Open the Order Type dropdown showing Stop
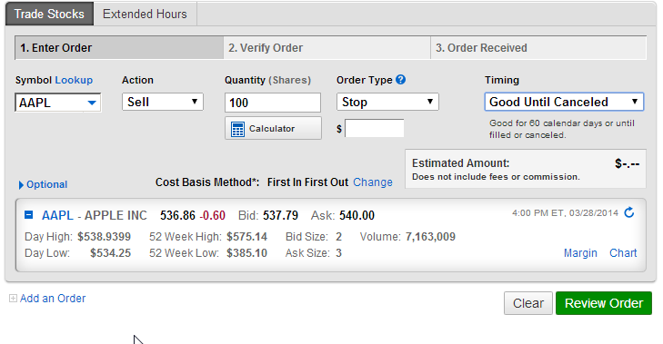This screenshot has width=663, height=344. (x=387, y=102)
